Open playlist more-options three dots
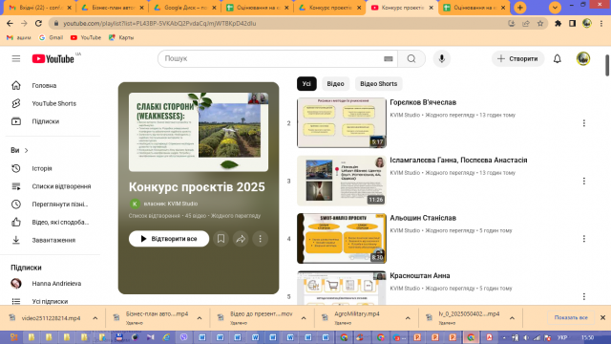This screenshot has width=611, height=344. tap(261, 239)
